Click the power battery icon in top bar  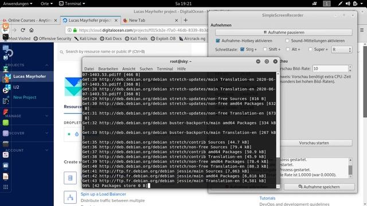click(x=355, y=3)
